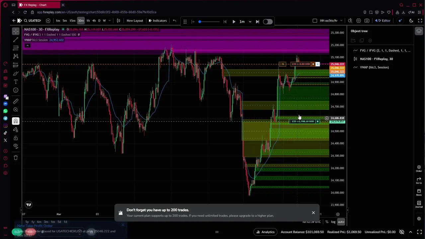Image resolution: width=425 pixels, height=239 pixels.
Task: Activate the zoom-in magnifier tool
Action: tap(16, 110)
